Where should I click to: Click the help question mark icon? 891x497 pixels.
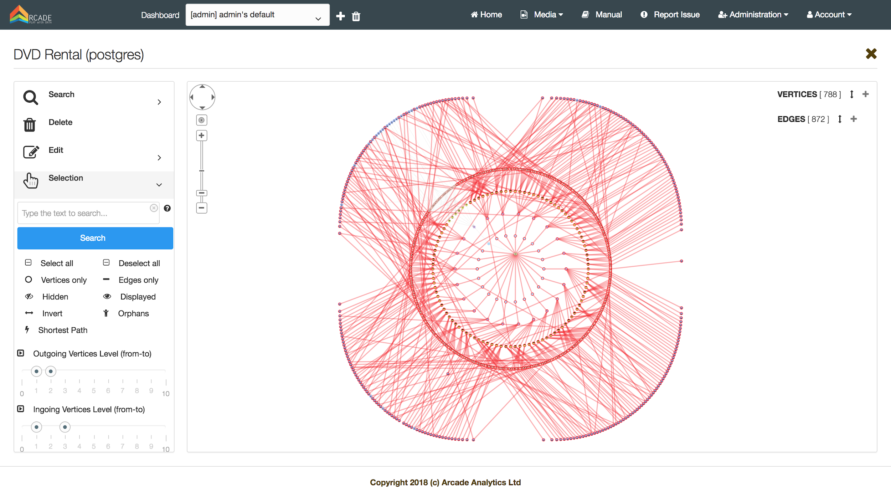click(x=167, y=208)
